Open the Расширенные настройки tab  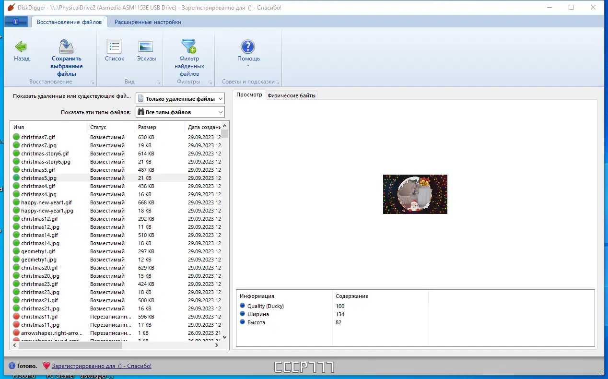coord(148,22)
